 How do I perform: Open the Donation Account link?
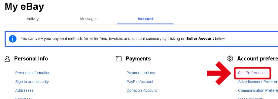142,91
